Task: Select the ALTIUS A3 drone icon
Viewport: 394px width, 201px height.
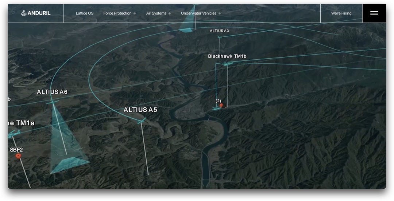Action: [x=220, y=37]
